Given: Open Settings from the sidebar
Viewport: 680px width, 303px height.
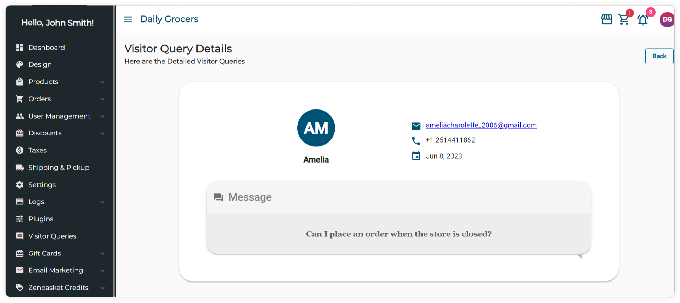Looking at the screenshot, I should (42, 185).
